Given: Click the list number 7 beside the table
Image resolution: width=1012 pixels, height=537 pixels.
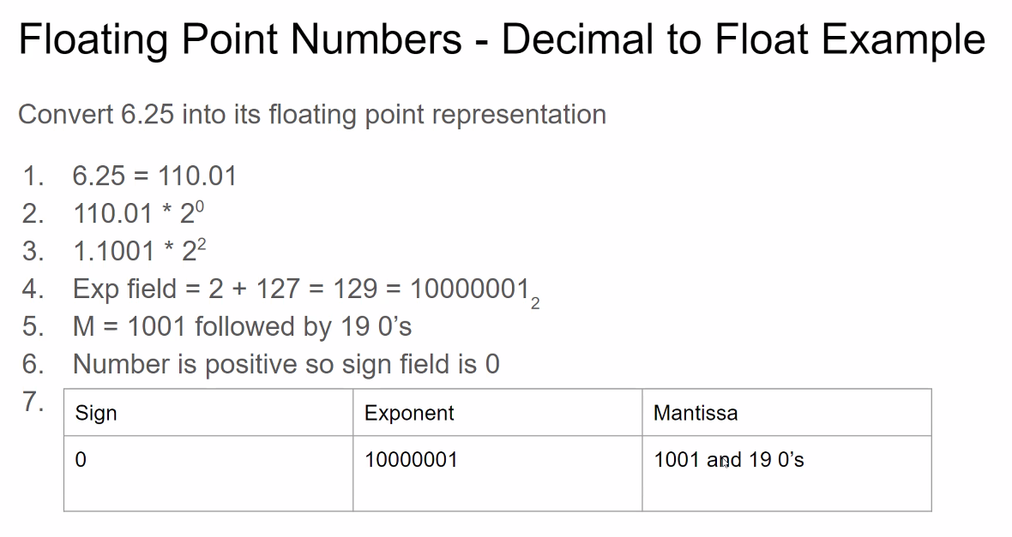Looking at the screenshot, I should pyautogui.click(x=33, y=403).
